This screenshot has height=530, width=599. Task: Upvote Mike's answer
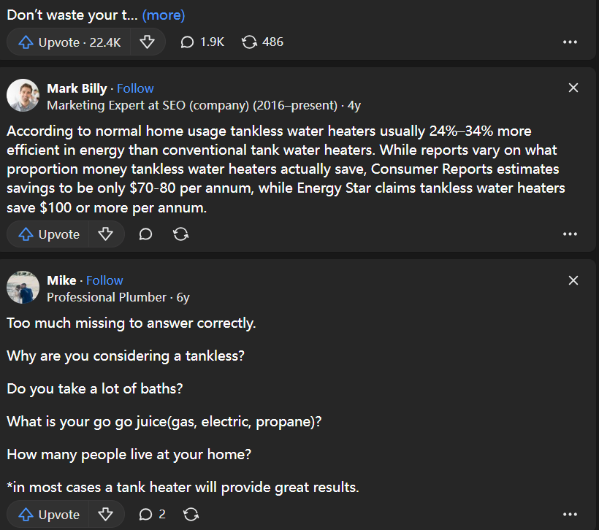point(49,515)
